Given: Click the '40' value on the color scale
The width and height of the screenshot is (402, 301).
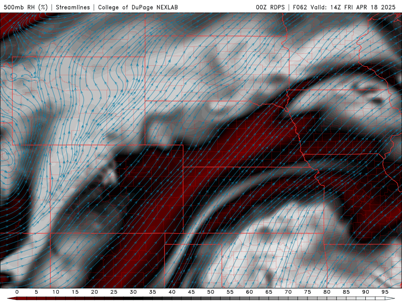Looking at the screenshot, I should [x=172, y=292].
